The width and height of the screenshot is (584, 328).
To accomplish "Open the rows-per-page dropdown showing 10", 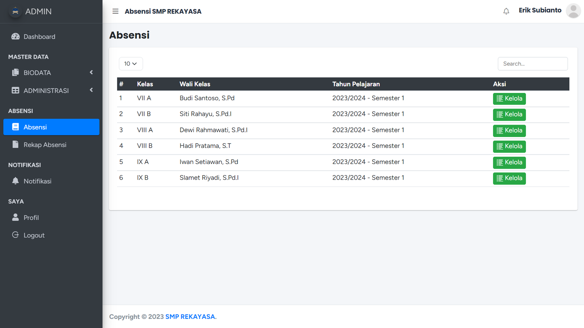I will tap(131, 64).
